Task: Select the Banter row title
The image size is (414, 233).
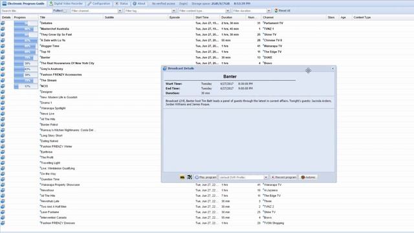Action: (45, 58)
